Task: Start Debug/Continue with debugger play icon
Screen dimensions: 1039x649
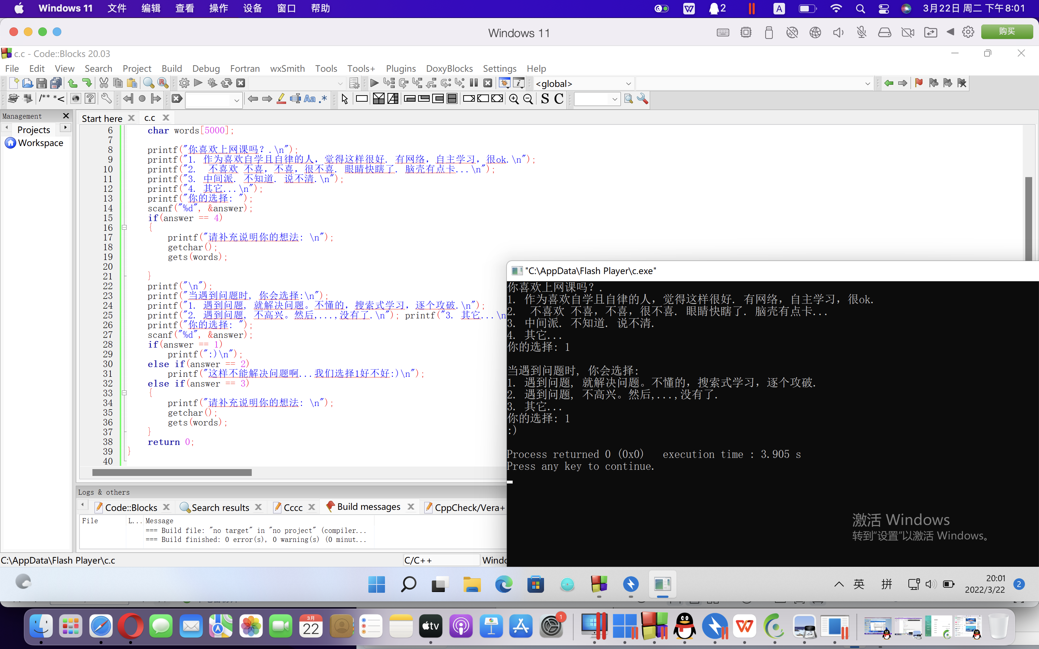Action: 374,83
